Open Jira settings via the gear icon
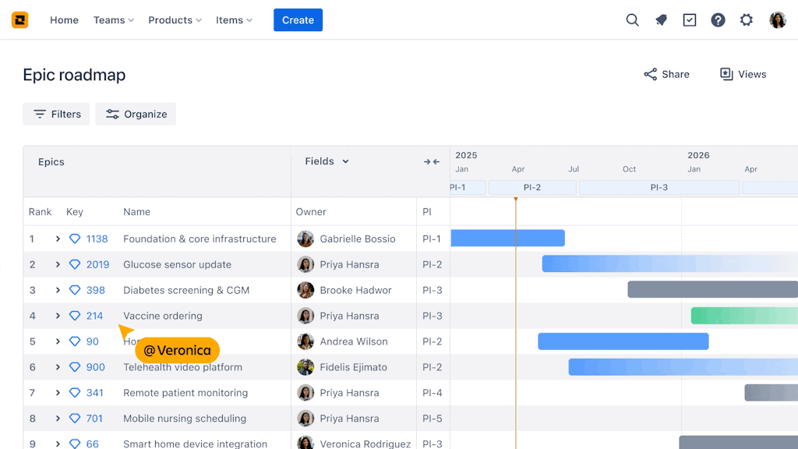The width and height of the screenshot is (798, 449). tap(746, 19)
